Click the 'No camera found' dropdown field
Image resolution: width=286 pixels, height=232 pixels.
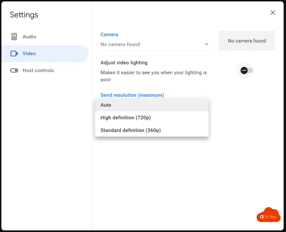point(151,45)
